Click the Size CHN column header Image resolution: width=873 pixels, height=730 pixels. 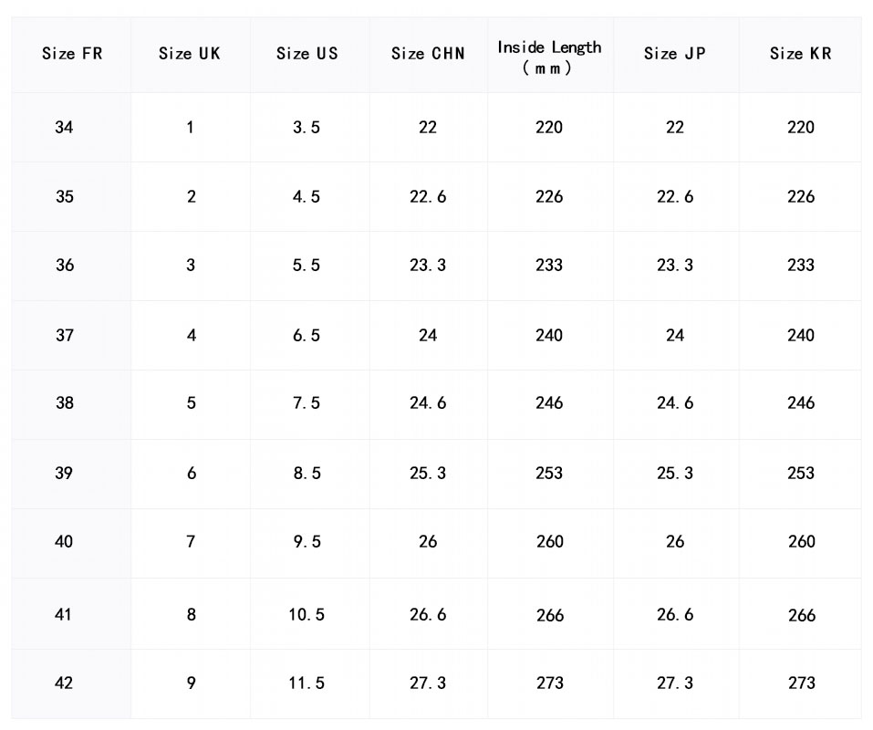428,54
